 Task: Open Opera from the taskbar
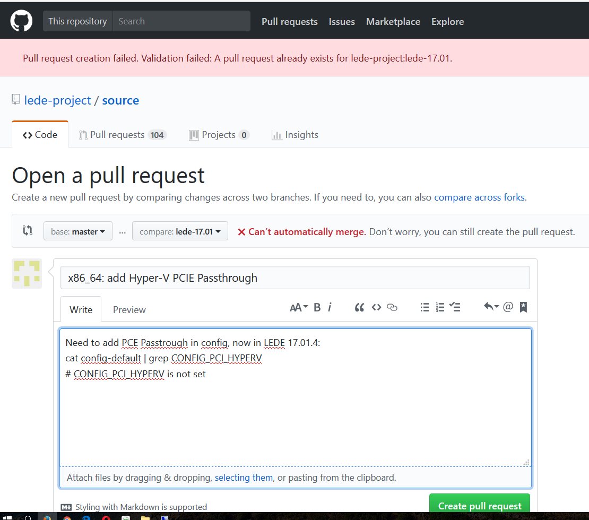pyautogui.click(x=106, y=517)
